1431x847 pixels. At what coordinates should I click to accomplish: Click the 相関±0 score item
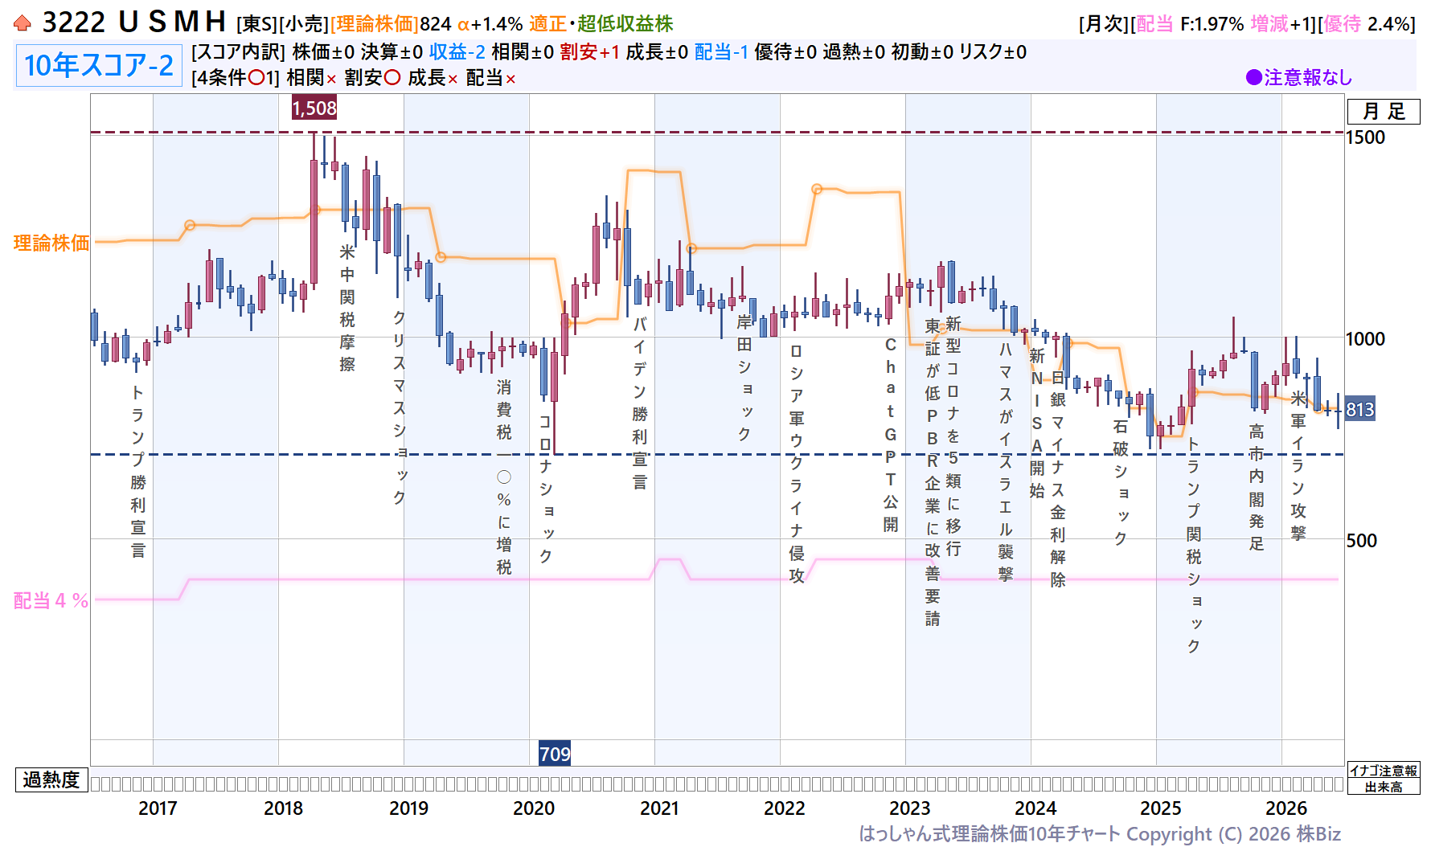pyautogui.click(x=523, y=52)
